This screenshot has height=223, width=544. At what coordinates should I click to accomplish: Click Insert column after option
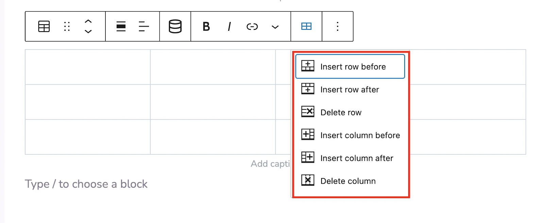(x=356, y=158)
